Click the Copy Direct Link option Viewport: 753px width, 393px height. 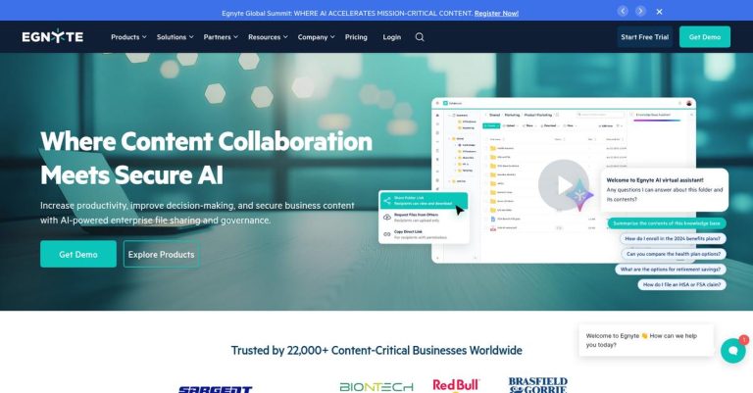pyautogui.click(x=424, y=234)
